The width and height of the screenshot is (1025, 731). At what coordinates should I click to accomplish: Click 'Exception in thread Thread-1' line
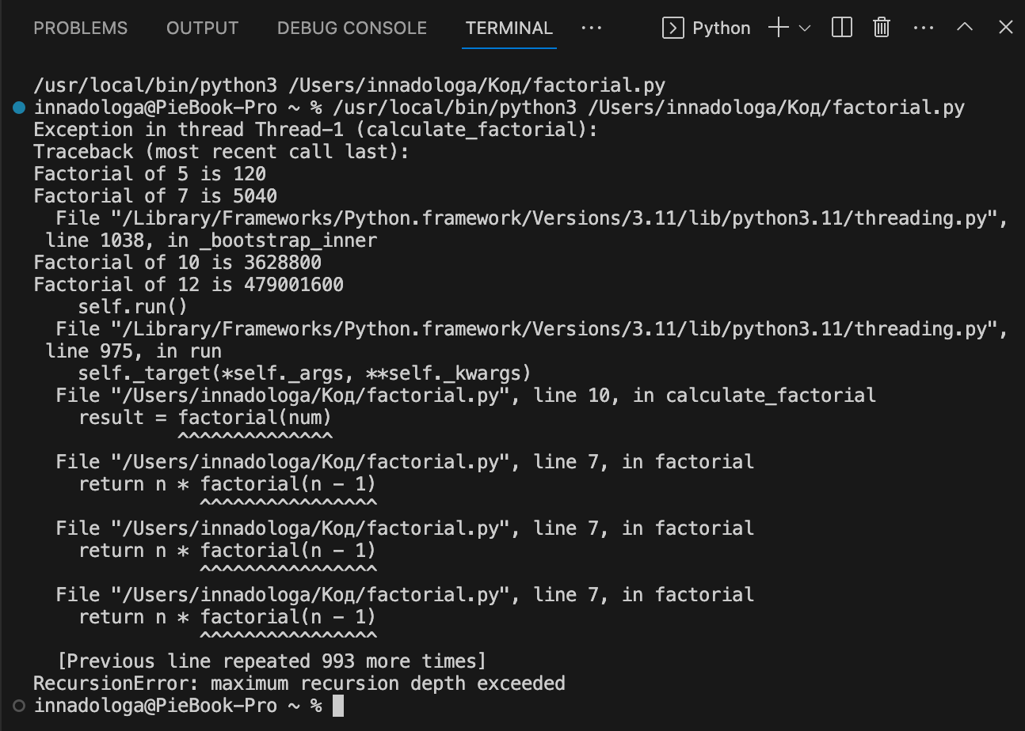tap(315, 130)
